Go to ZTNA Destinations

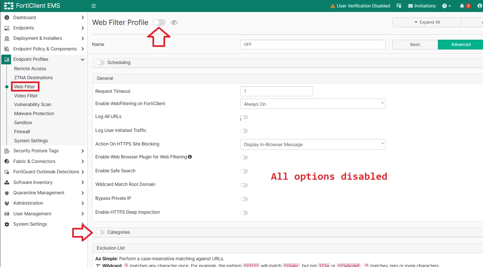[33, 78]
